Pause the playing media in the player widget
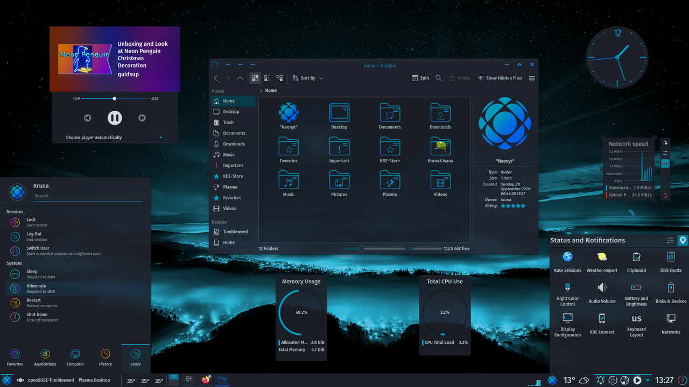Viewport: 689px width, 387px height. pyautogui.click(x=115, y=118)
